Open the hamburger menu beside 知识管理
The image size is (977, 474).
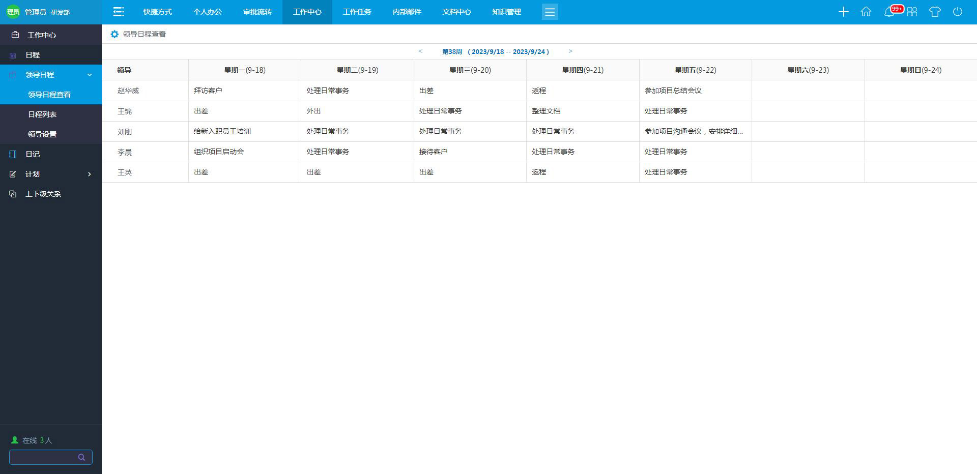point(550,11)
